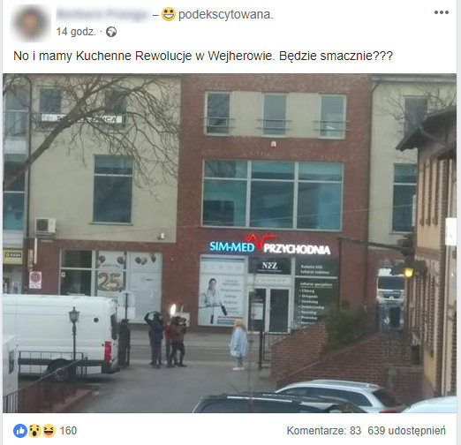This screenshot has width=461, height=445.
Task: Open the "14 godz." timestamp link
Action: [x=76, y=32]
